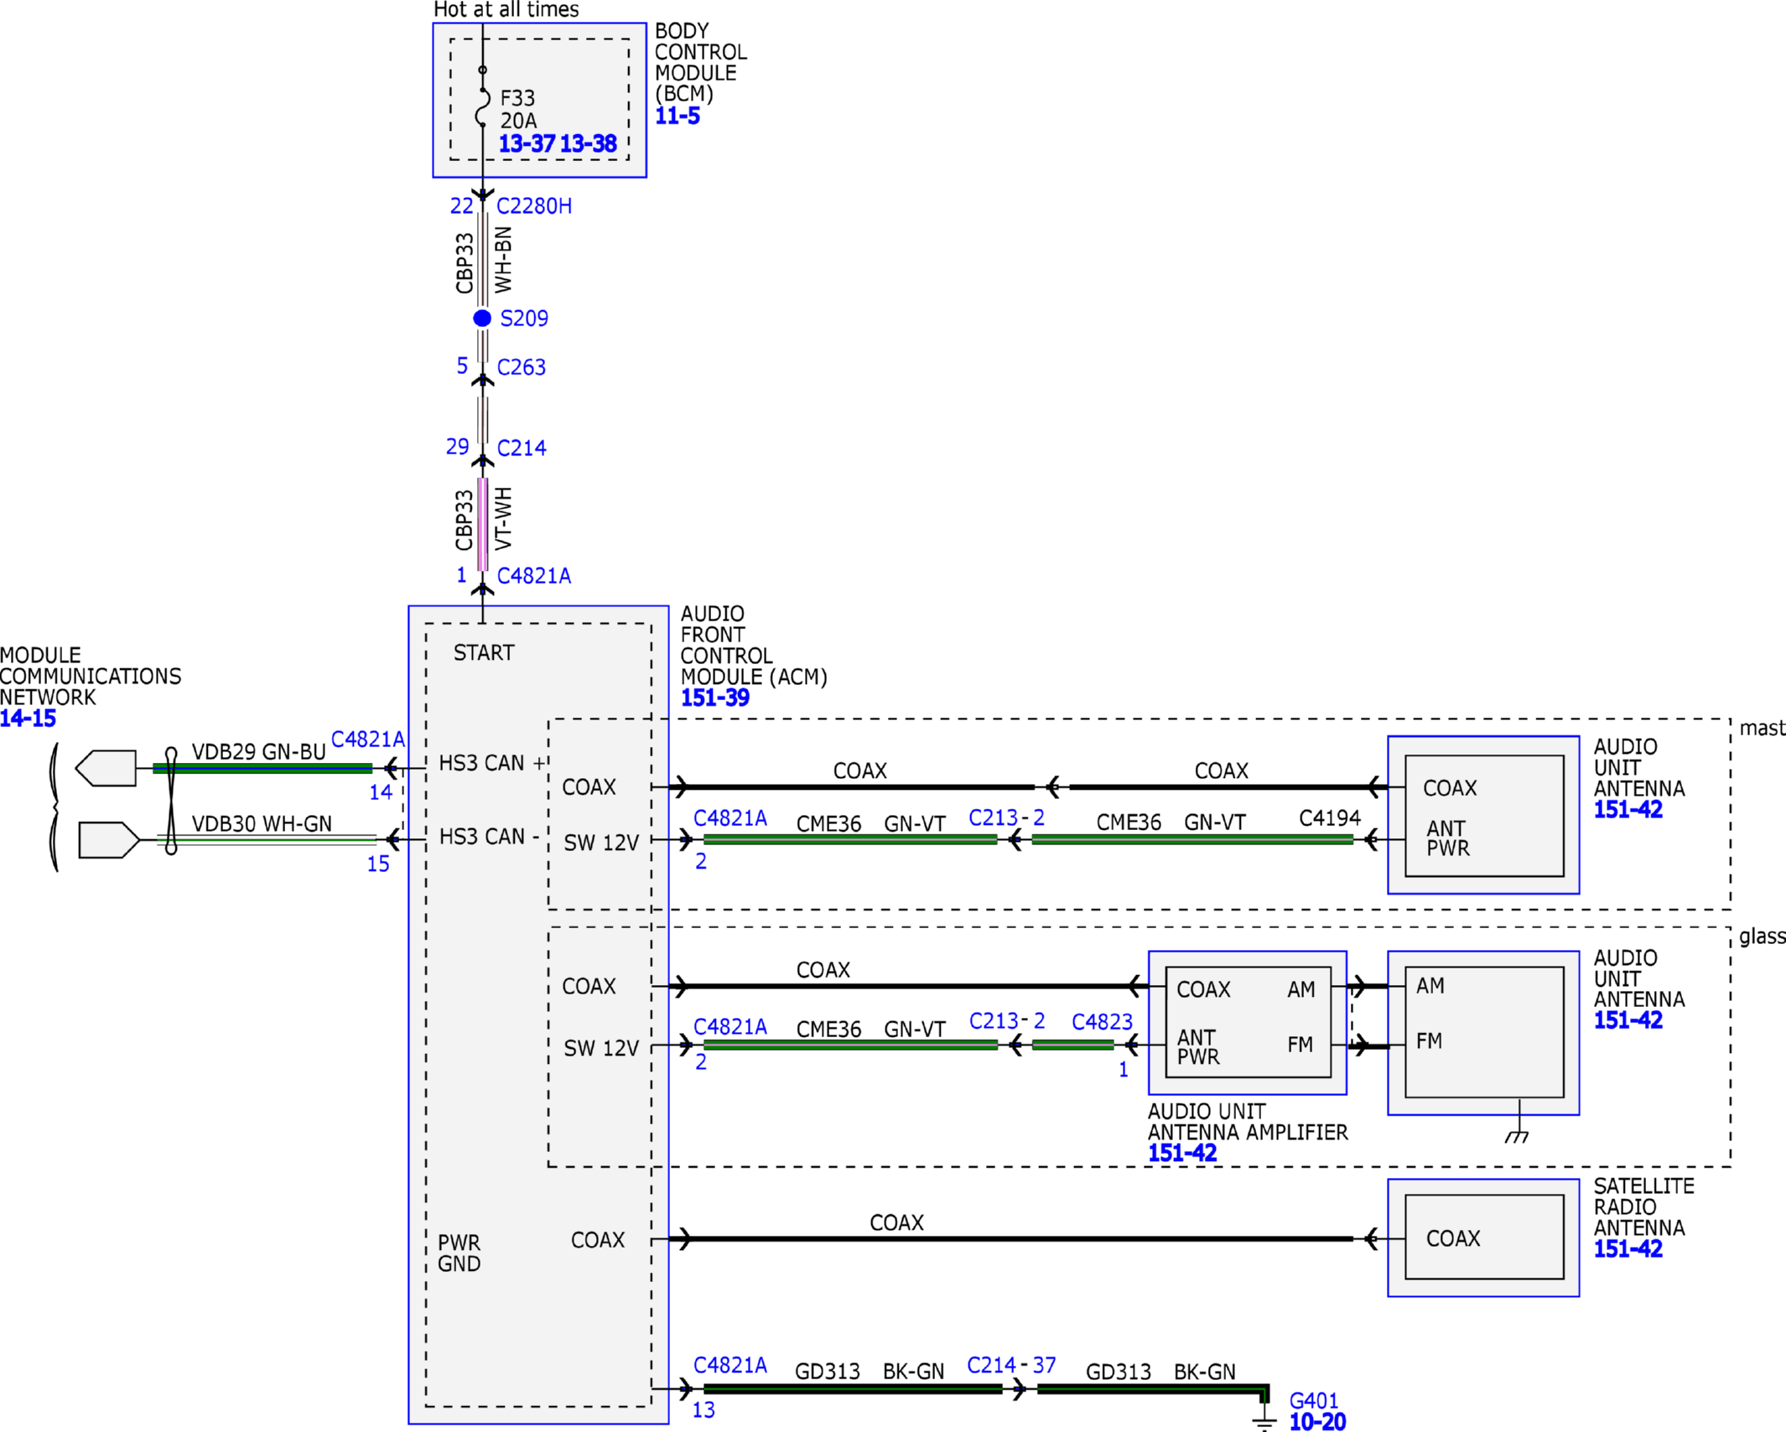Select C213-2 connector on glass SW 12V wire
The height and width of the screenshot is (1432, 1786).
1007,1021
